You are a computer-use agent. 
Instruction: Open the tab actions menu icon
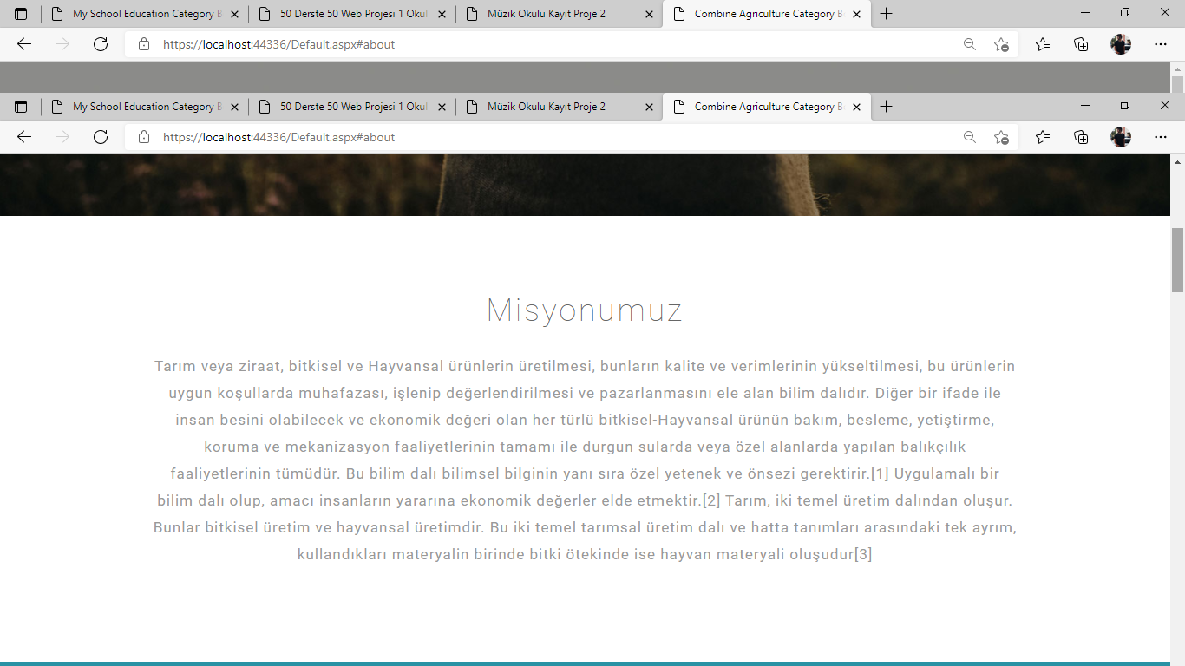(21, 106)
